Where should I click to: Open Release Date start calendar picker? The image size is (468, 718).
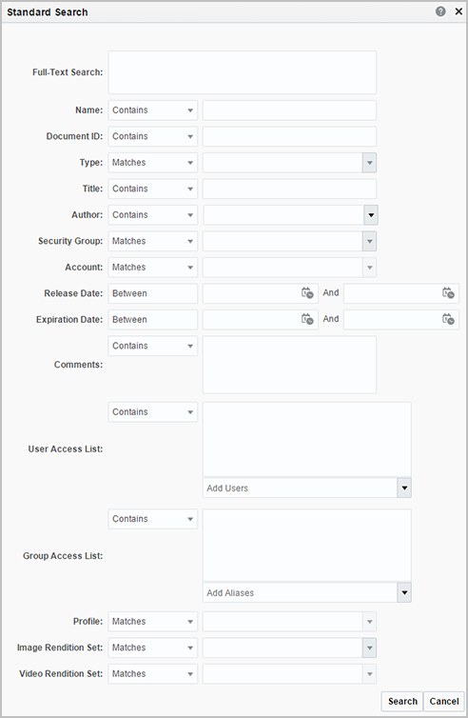[307, 293]
